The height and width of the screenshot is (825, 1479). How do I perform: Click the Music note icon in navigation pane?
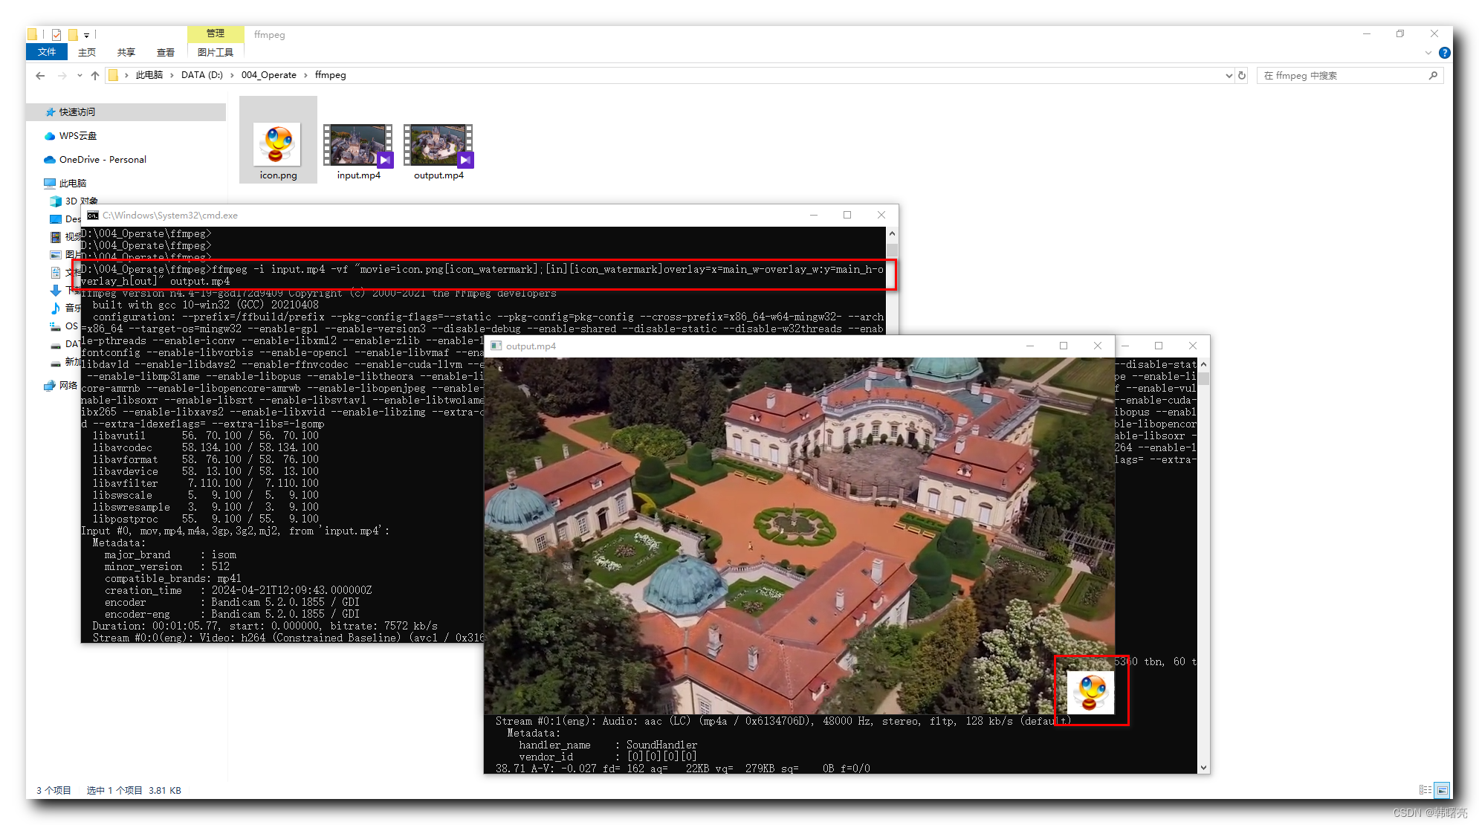[56, 308]
